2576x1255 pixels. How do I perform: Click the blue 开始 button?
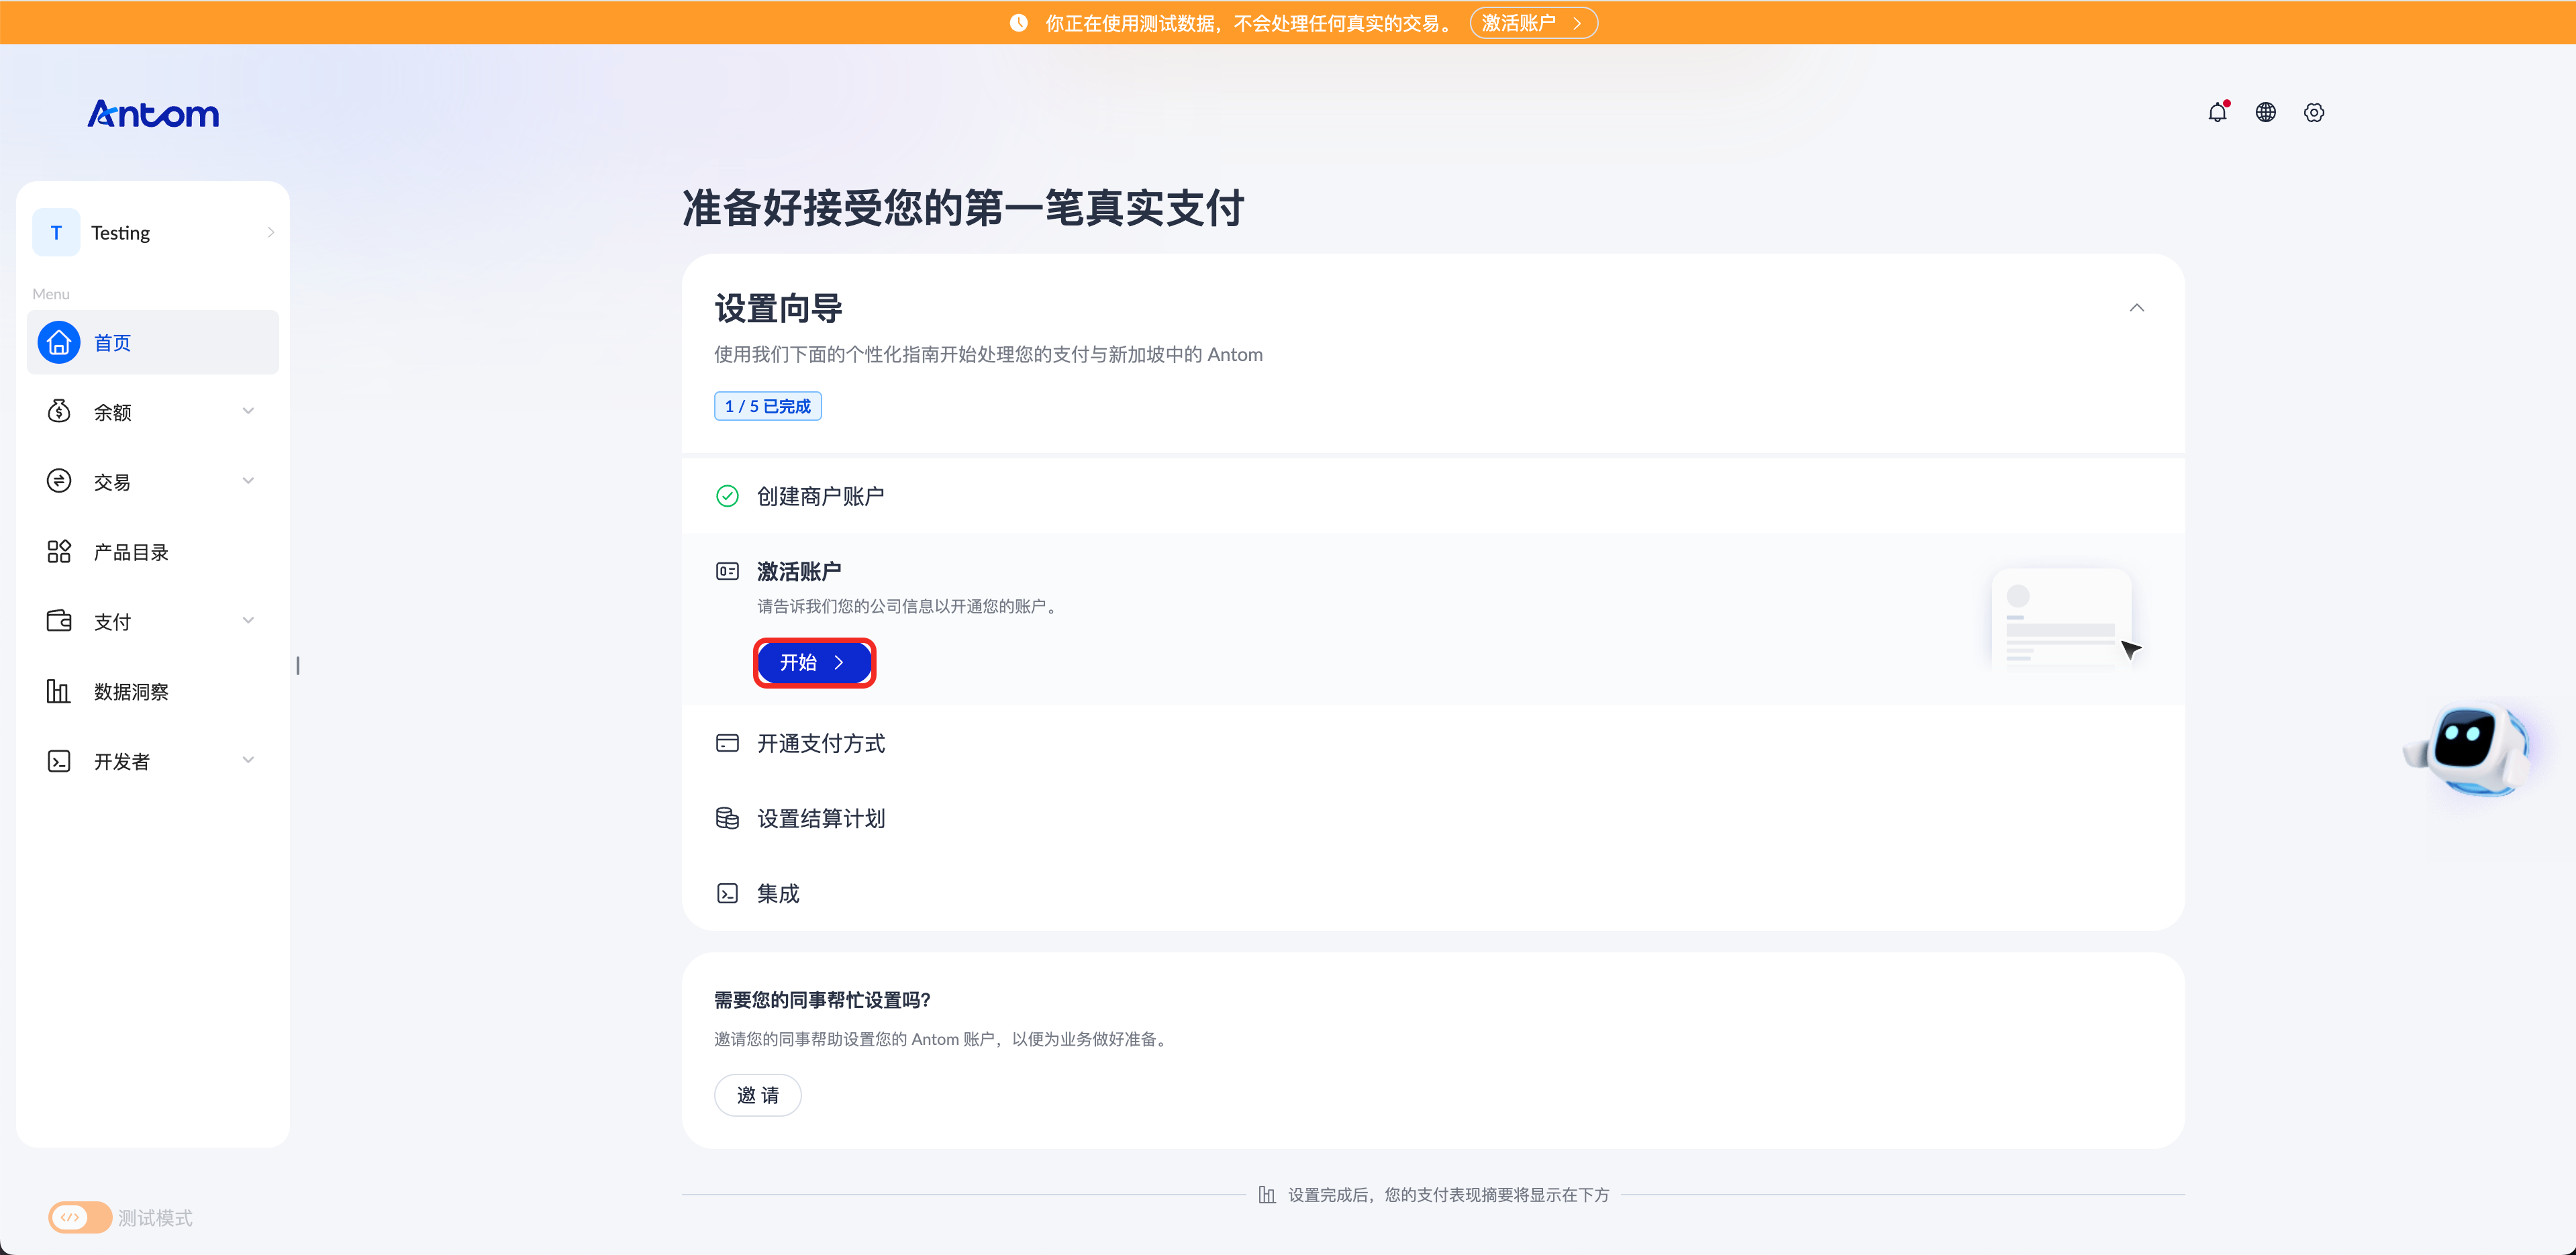(x=814, y=662)
